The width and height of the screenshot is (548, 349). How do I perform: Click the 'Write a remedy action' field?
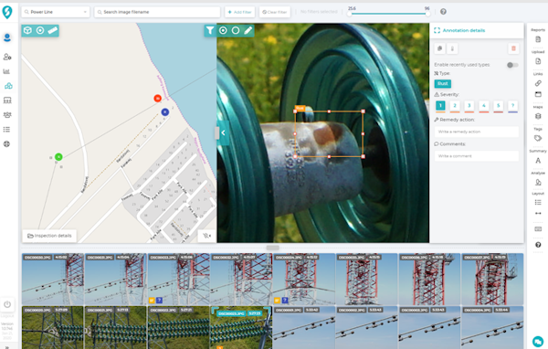point(477,132)
